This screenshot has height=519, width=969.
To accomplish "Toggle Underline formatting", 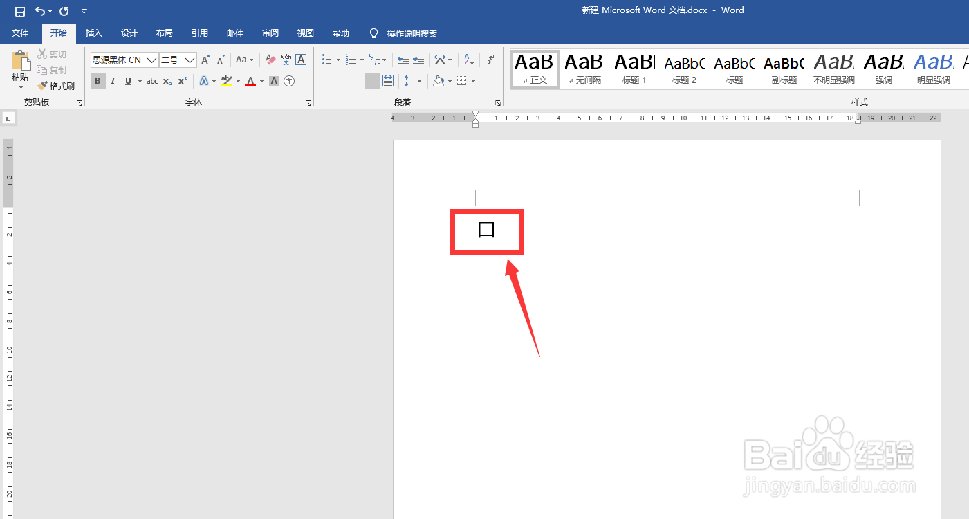I will [128, 81].
